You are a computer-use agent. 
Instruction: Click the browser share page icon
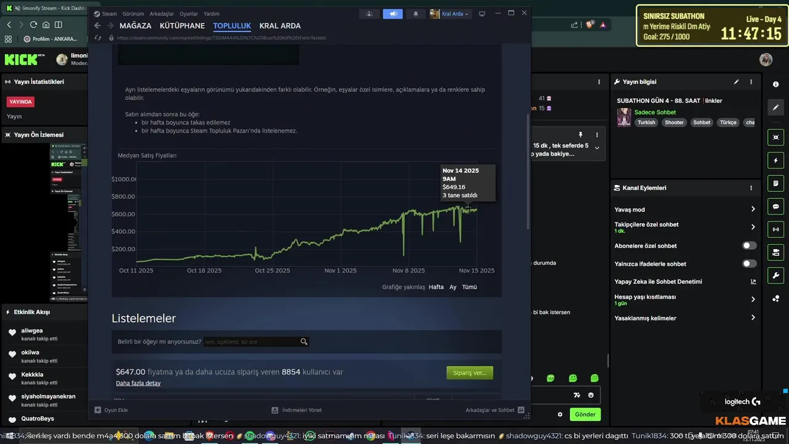pos(574,25)
